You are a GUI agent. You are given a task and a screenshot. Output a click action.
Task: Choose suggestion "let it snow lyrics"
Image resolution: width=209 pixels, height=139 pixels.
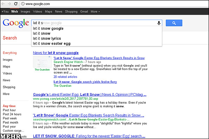[x=97, y=39]
